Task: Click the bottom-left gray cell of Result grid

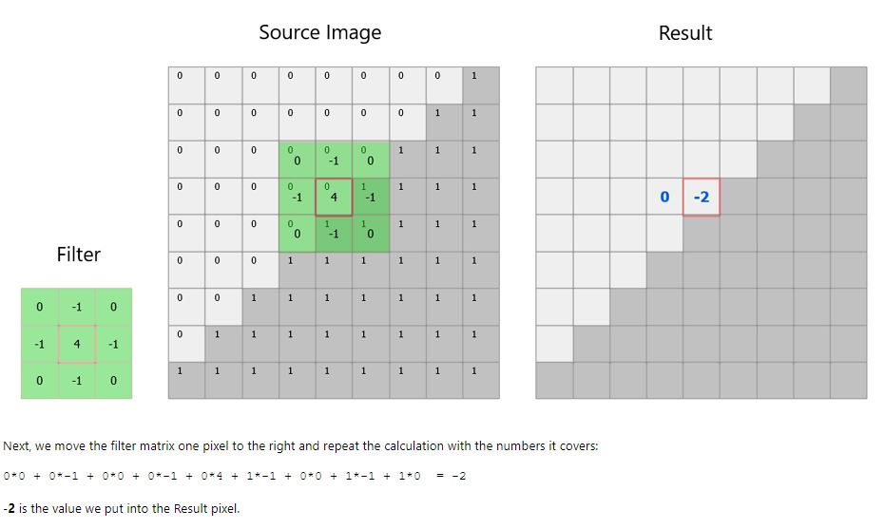Action: [554, 380]
